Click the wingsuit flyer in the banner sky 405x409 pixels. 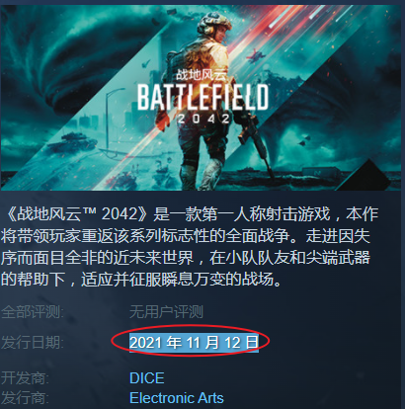pos(257,57)
